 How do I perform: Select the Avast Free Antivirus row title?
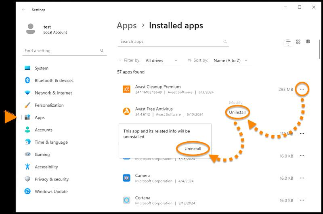pos(154,109)
